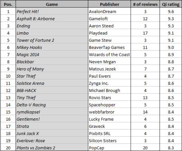
Task: Click the Publisher column header
Action: 110,4
